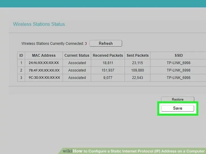Click the MAC Address column header

44,55
